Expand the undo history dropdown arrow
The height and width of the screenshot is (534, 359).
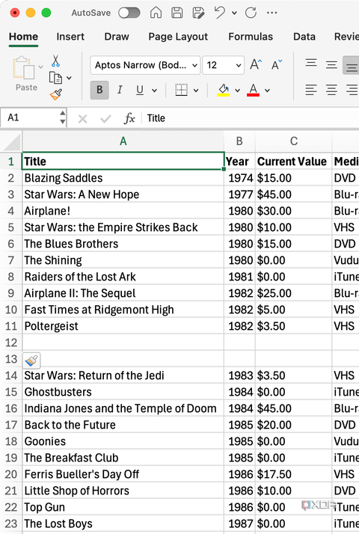pos(234,13)
